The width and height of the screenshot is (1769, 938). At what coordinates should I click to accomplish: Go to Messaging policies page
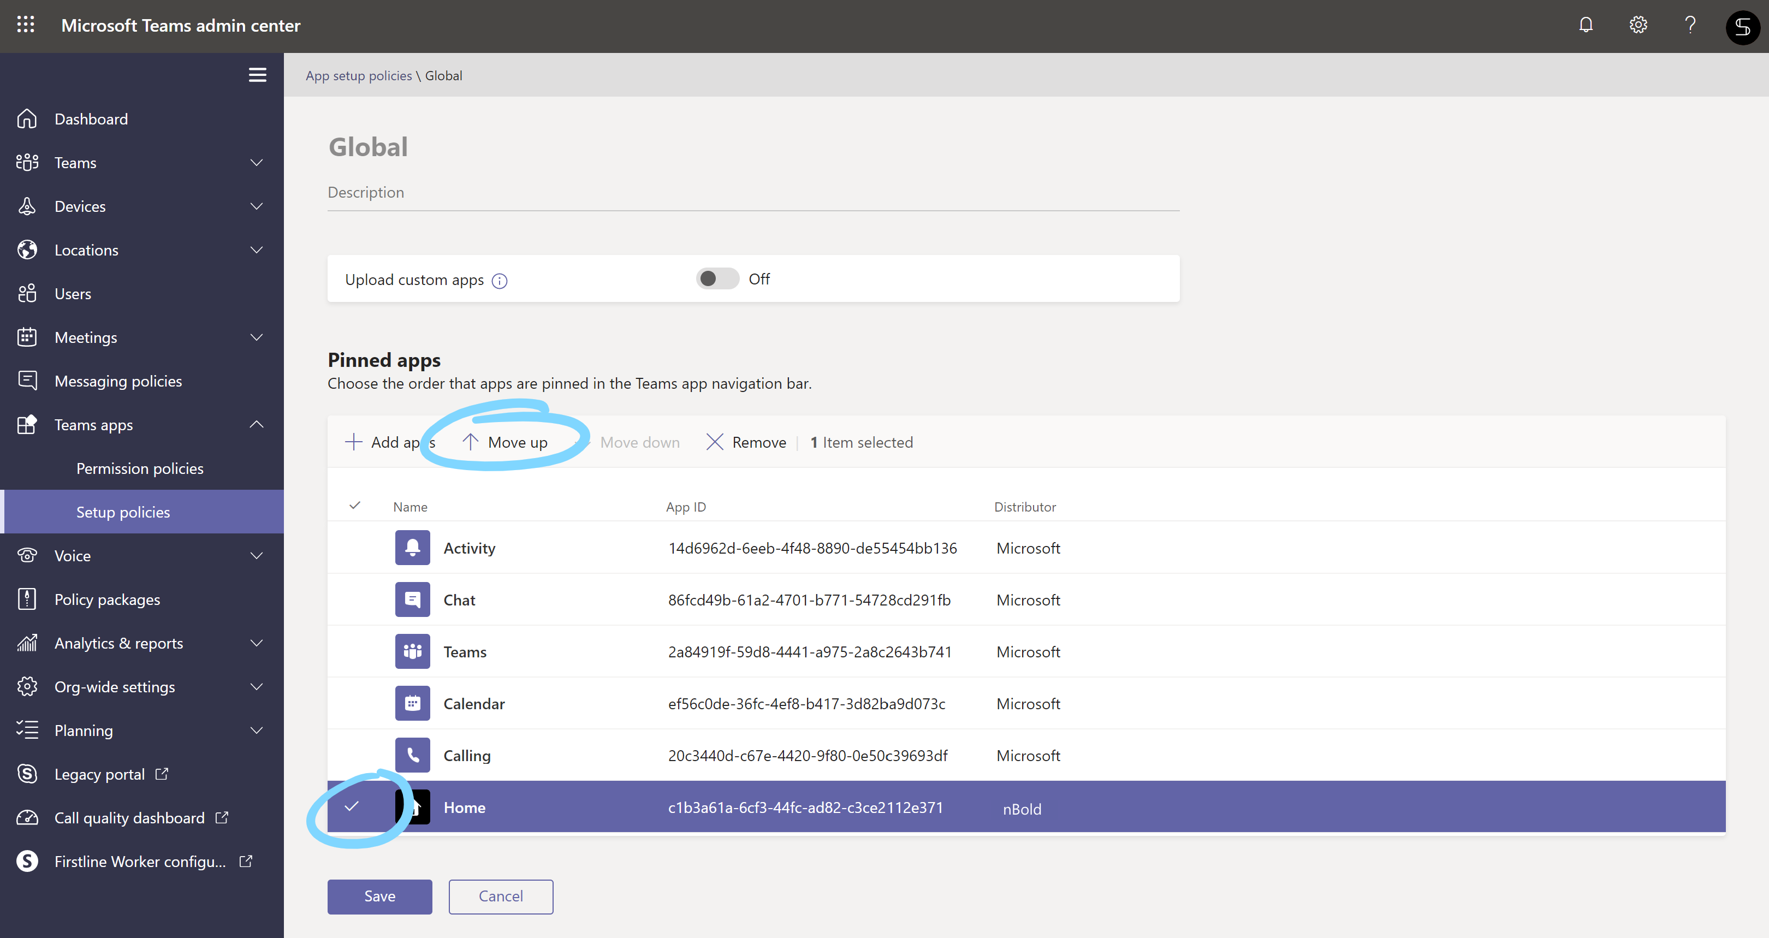(x=118, y=381)
